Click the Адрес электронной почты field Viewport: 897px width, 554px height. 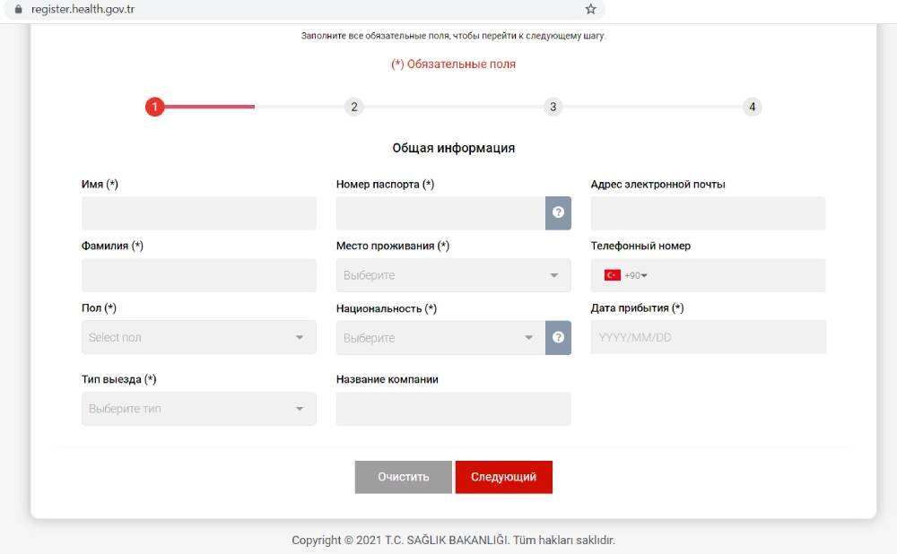coord(708,213)
